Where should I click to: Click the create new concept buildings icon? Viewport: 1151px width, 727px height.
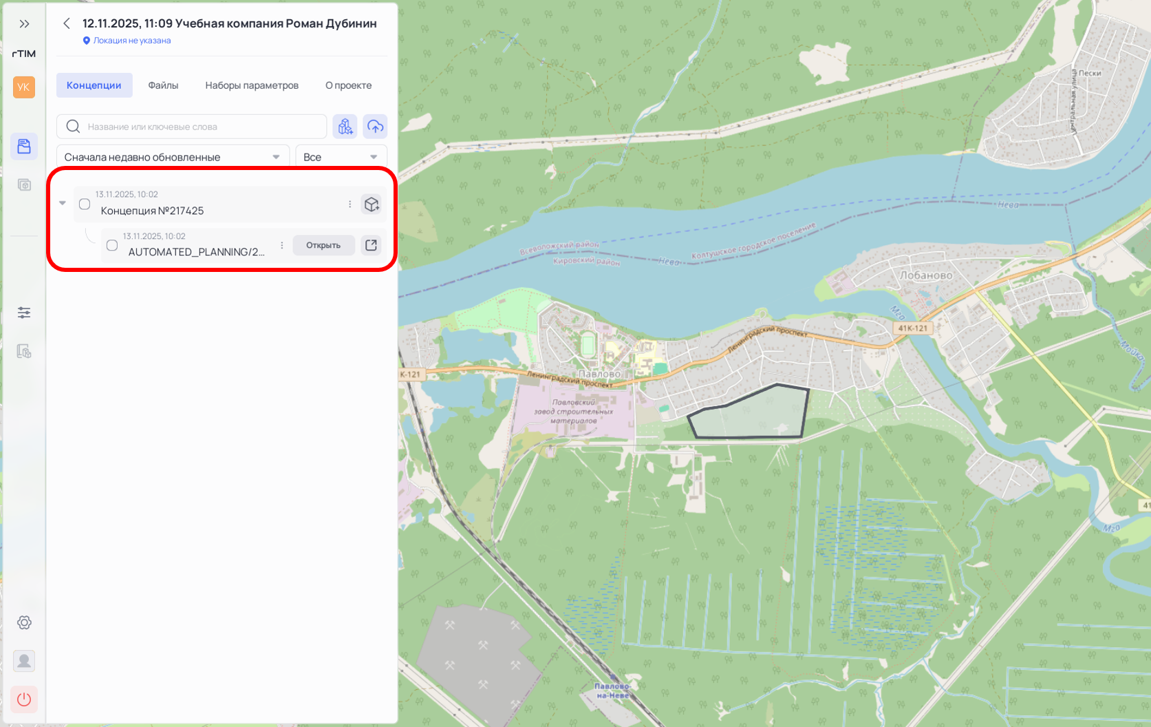tap(345, 127)
